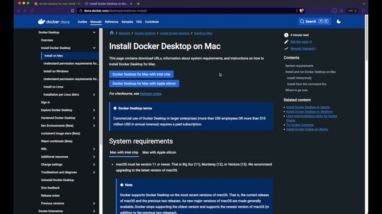Expand Installation per Linux distro
Image resolution: width=382 pixels, height=214 pixels.
(x=94, y=95)
